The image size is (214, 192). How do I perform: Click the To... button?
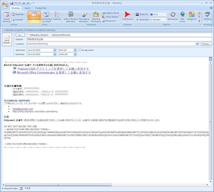pos(20,35)
